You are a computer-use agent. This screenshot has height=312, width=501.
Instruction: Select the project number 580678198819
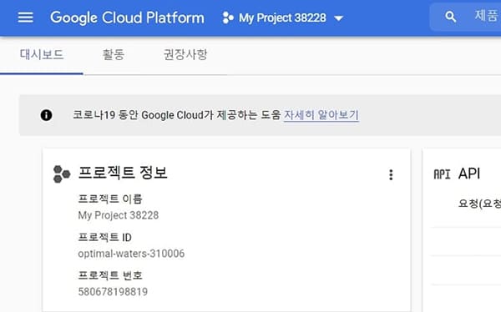tap(113, 292)
